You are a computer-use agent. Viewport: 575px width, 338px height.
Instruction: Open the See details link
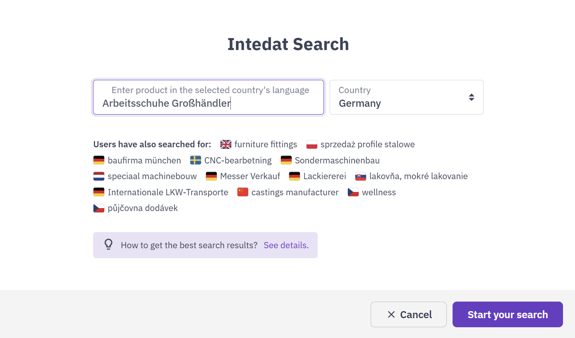(x=286, y=245)
